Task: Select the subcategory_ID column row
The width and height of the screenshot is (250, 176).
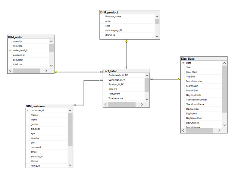Action: [127, 30]
